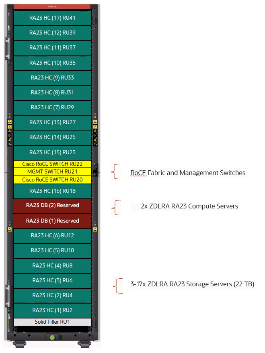
Task: Click the RA23 DB (2) Reserved block
Action: tap(52, 206)
